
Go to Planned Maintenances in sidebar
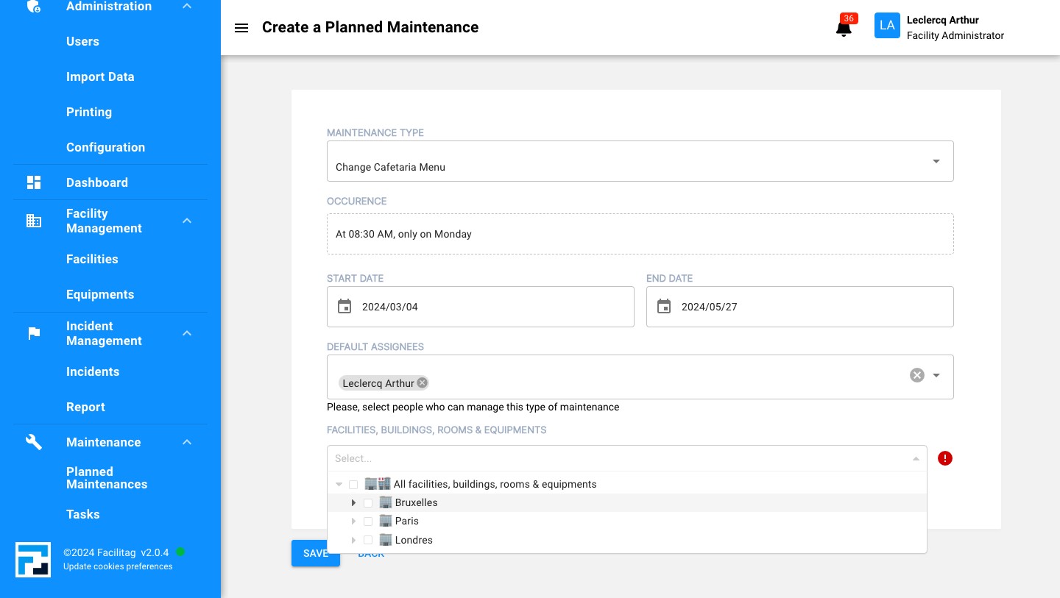click(x=107, y=478)
